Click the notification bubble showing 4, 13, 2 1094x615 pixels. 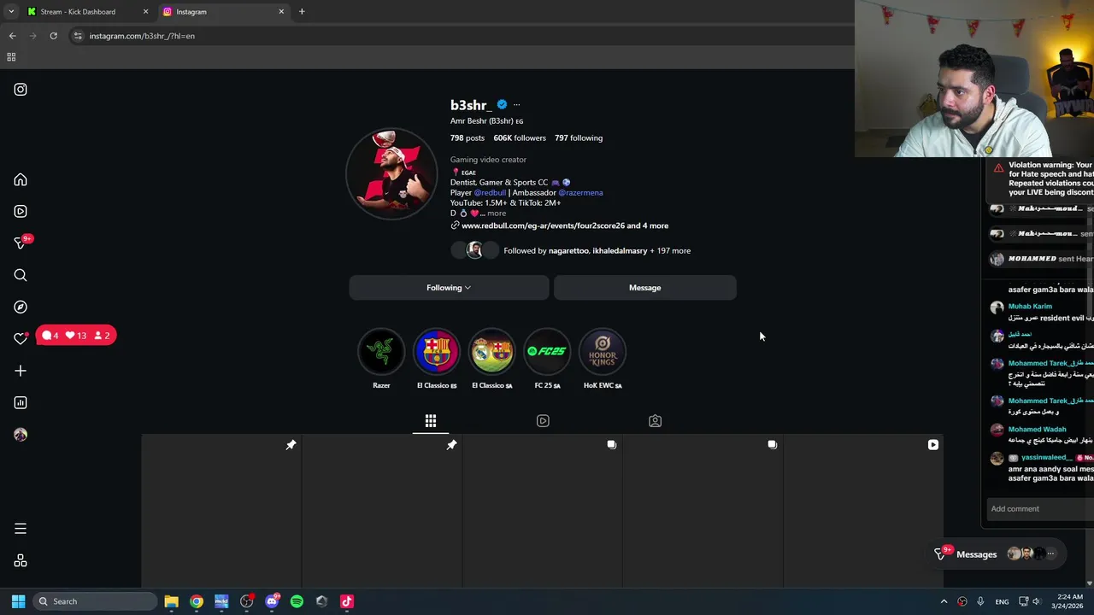pos(76,336)
